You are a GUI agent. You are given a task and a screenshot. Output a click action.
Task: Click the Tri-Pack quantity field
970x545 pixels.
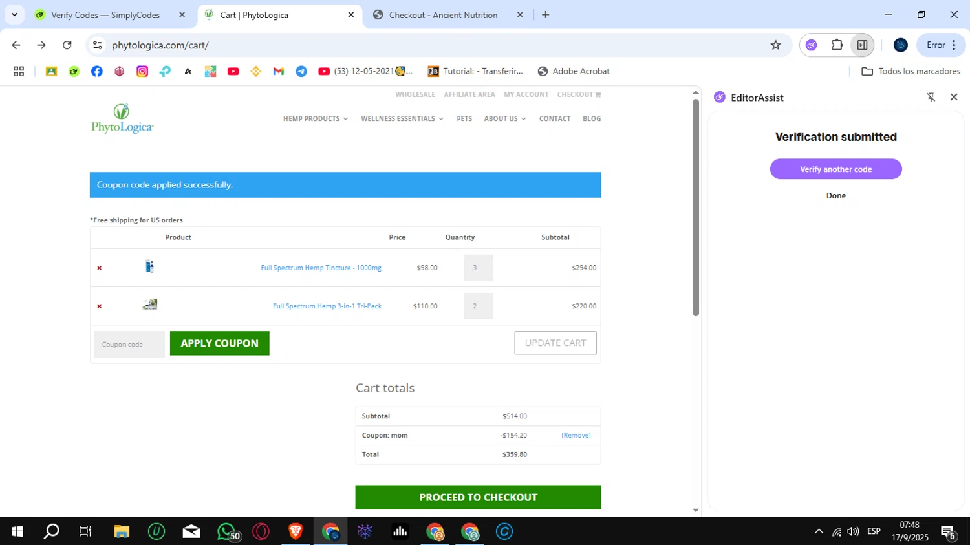click(x=478, y=306)
